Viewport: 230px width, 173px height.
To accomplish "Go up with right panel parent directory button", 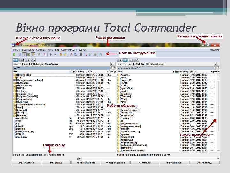I will click(218, 64).
